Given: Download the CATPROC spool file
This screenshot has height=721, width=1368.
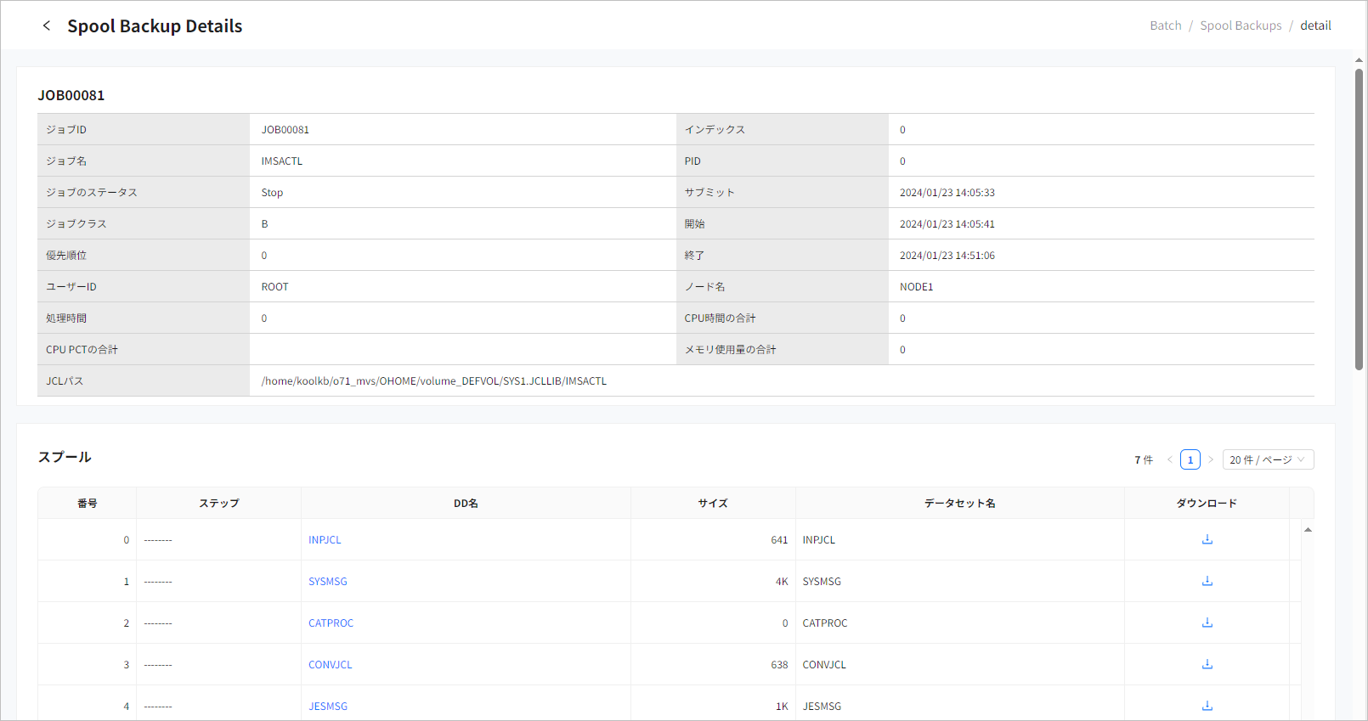Looking at the screenshot, I should click(x=1207, y=622).
